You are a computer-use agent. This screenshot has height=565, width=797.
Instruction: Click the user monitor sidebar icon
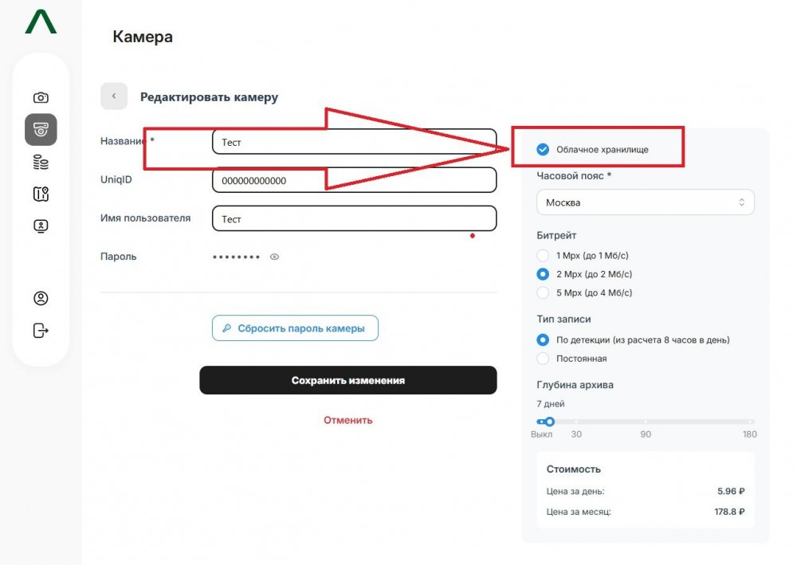pyautogui.click(x=41, y=226)
